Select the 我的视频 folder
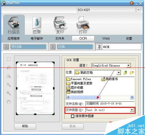145x135 pixels. (75, 92)
